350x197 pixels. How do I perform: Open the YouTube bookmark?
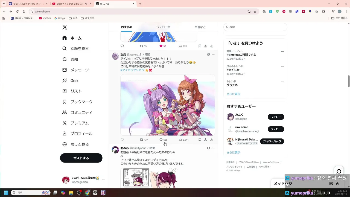pos(45,18)
